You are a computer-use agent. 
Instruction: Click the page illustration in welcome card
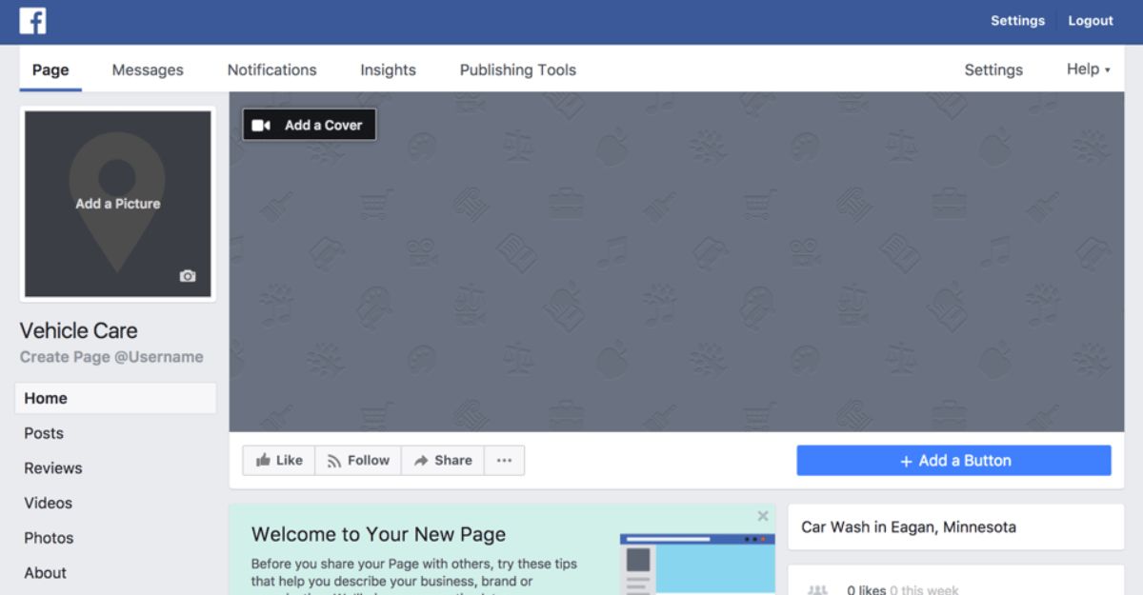(x=696, y=564)
